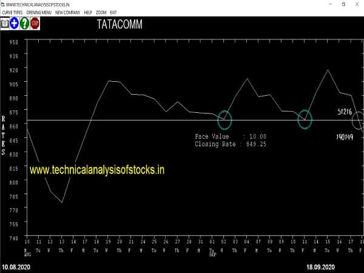Open the OPENING MENU item
The width and height of the screenshot is (364, 273).
pyautogui.click(x=39, y=12)
